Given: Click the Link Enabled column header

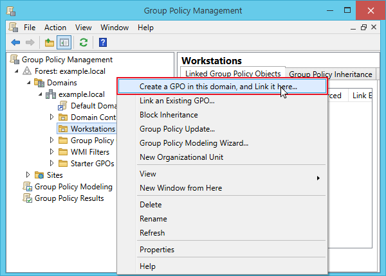Looking at the screenshot, I should (x=361, y=95).
